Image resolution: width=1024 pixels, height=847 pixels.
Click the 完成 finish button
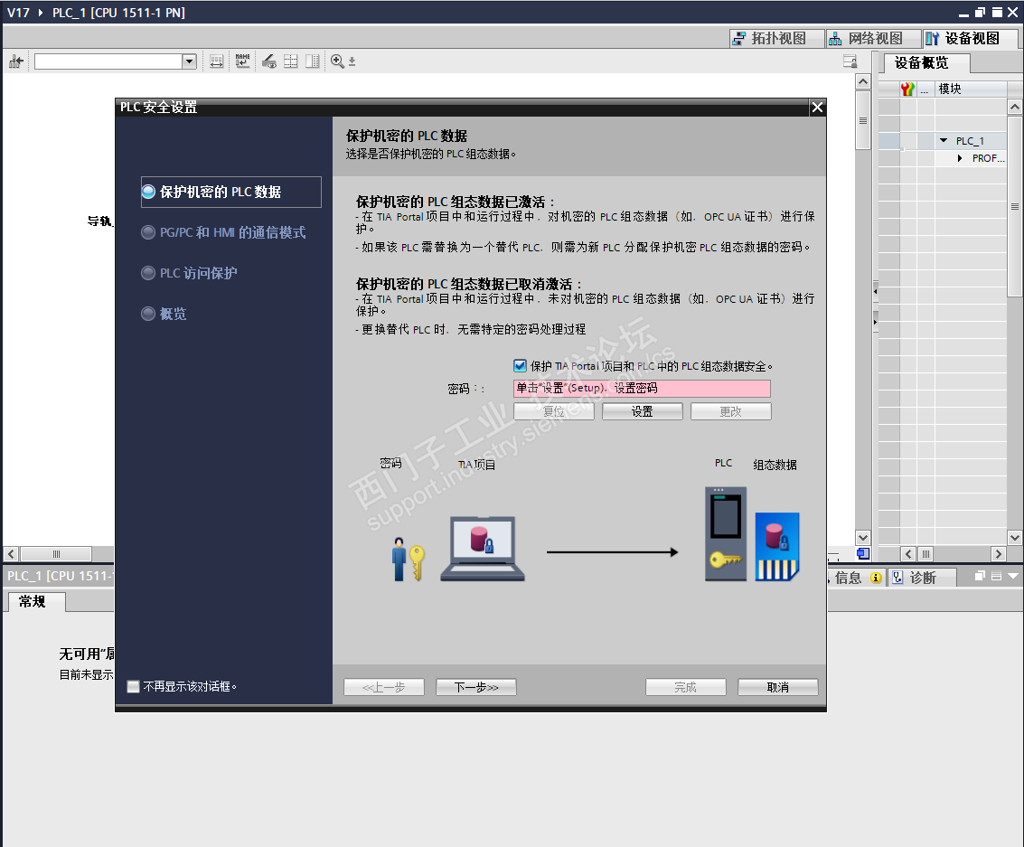(686, 687)
